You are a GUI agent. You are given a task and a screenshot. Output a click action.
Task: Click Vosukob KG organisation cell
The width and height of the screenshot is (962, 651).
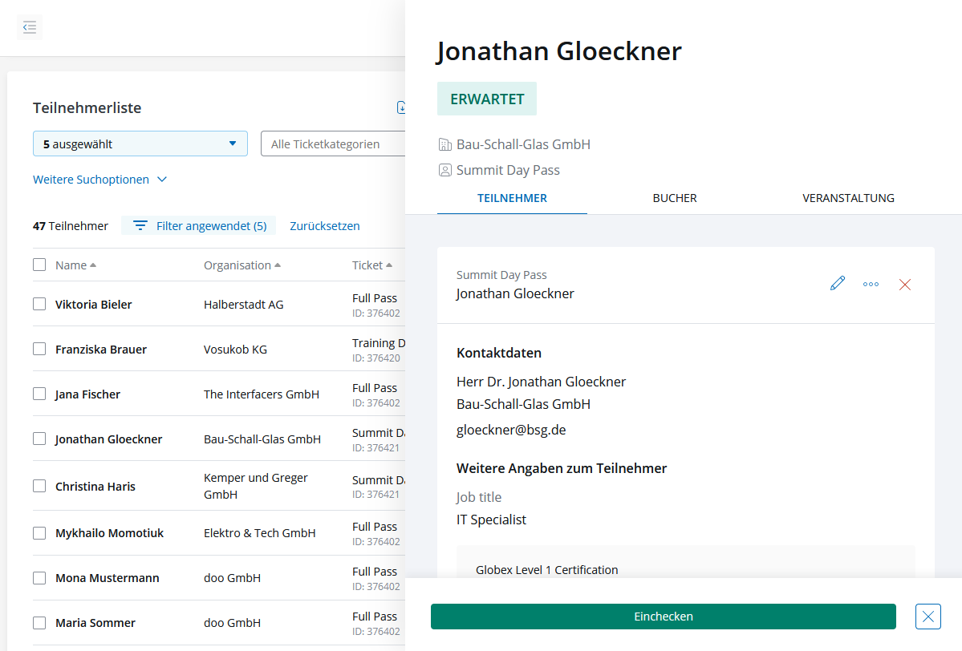(x=236, y=350)
